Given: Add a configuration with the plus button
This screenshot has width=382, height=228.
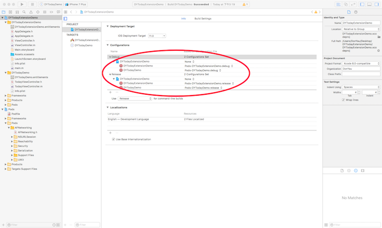Looking at the screenshot, I should tap(110, 92).
